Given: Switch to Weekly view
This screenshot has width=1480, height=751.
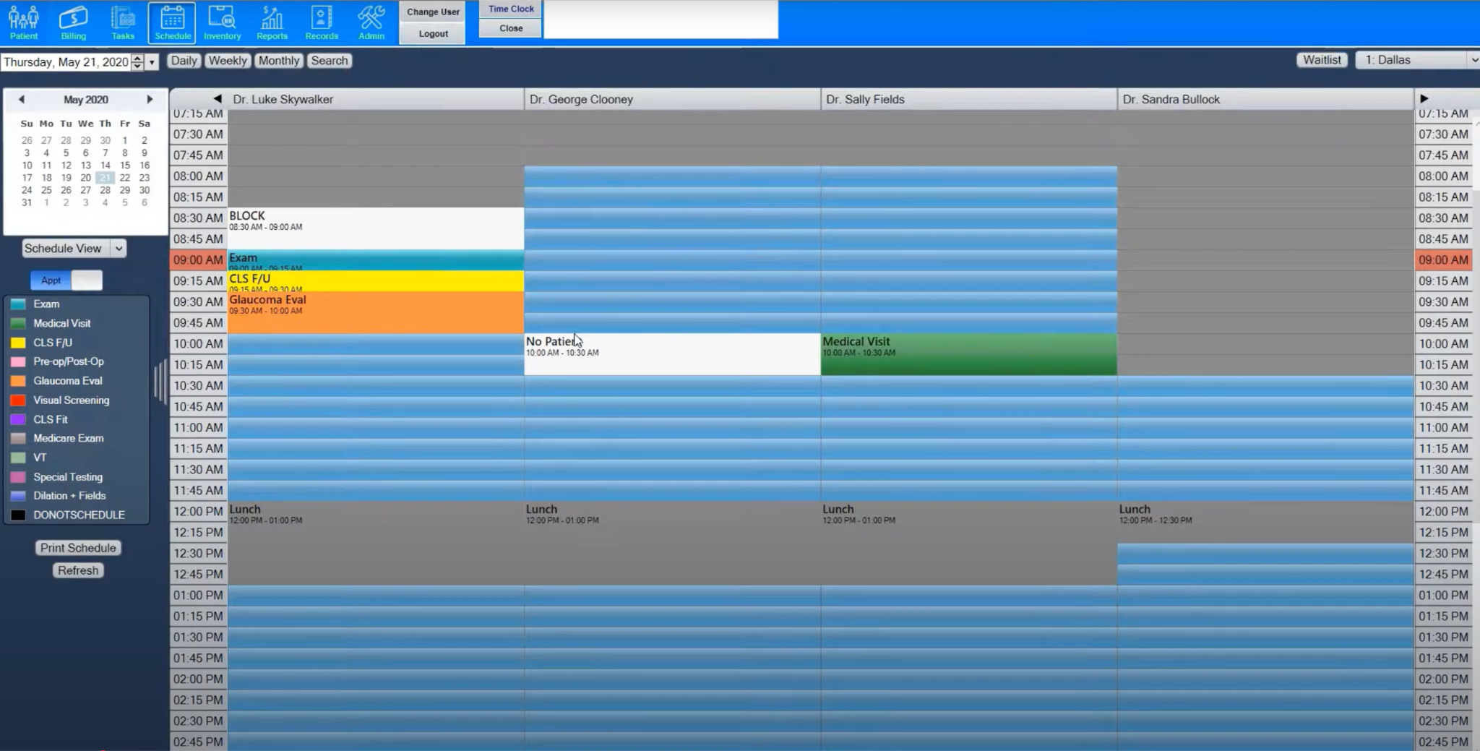Looking at the screenshot, I should click(x=228, y=61).
